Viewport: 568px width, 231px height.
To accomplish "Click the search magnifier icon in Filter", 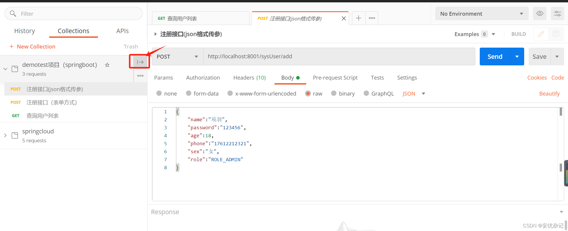I will [13, 14].
